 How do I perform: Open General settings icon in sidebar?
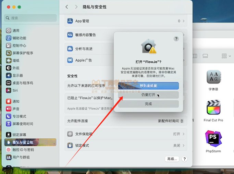[x=9, y=30]
